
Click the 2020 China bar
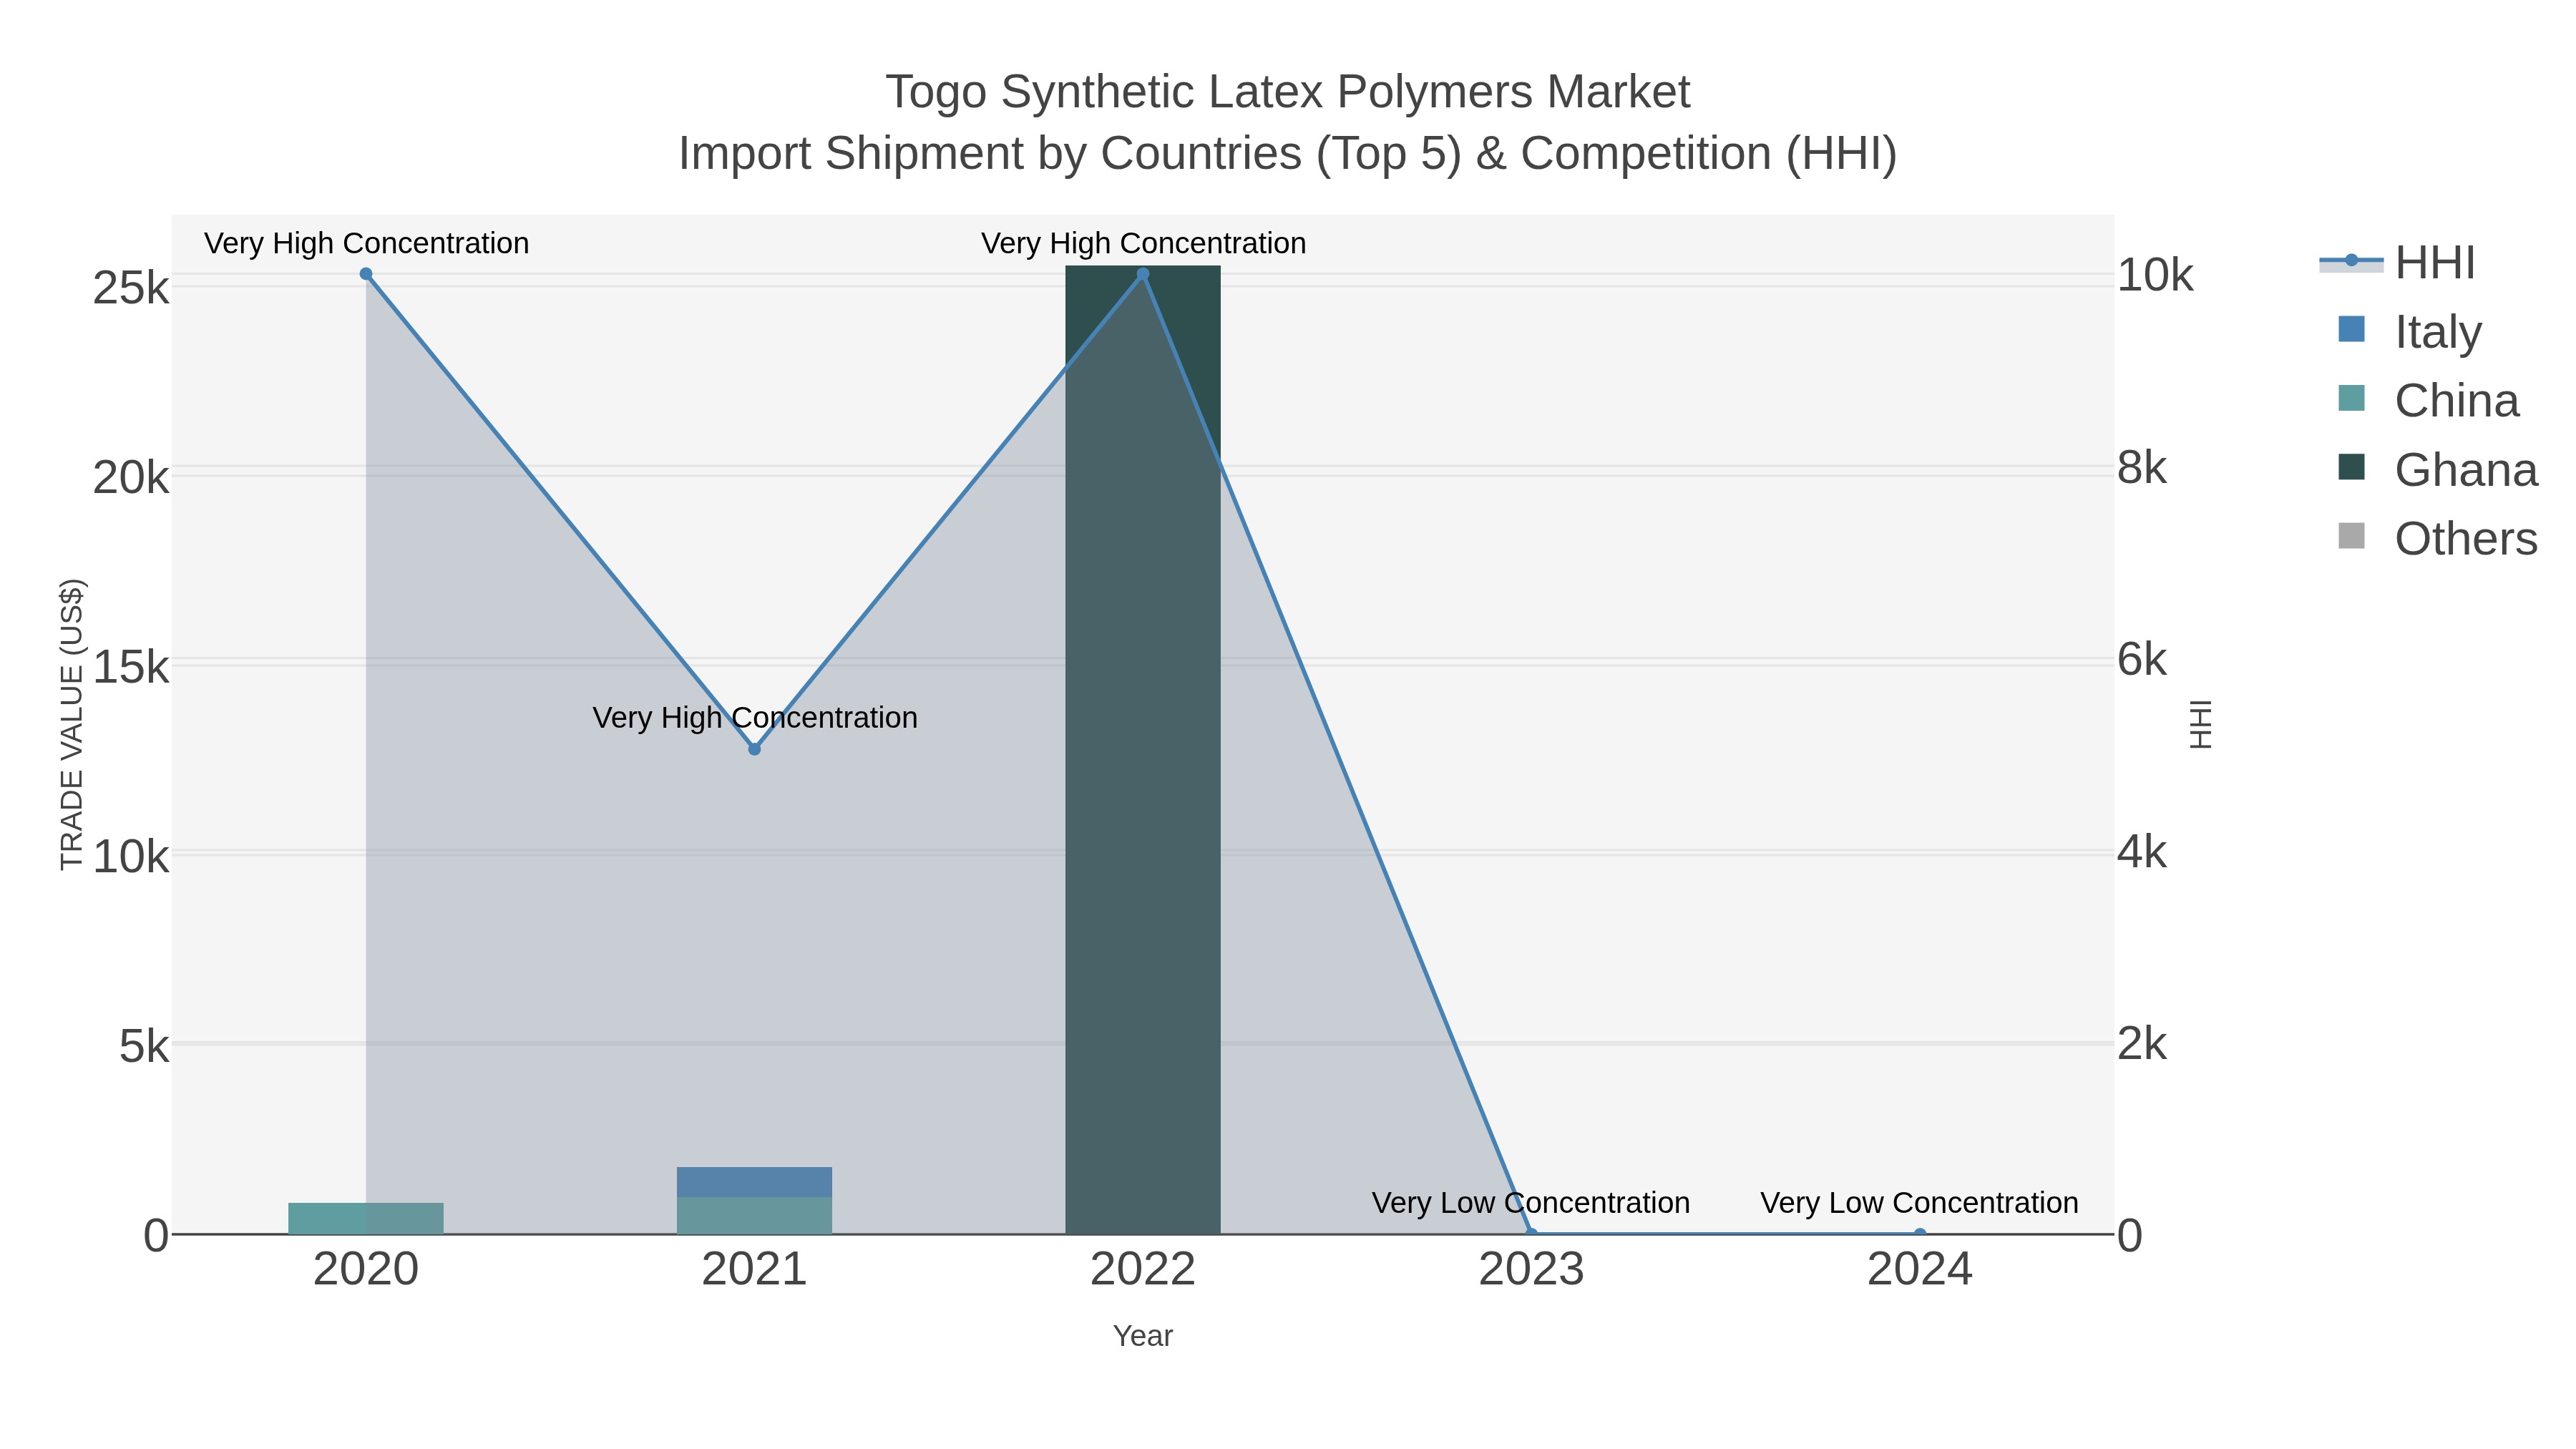point(366,1219)
